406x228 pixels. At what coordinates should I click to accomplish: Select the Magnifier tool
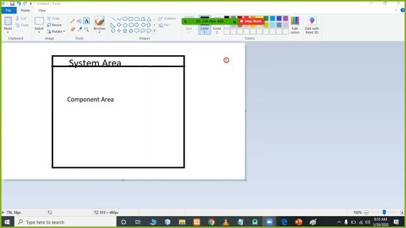pyautogui.click(x=86, y=29)
